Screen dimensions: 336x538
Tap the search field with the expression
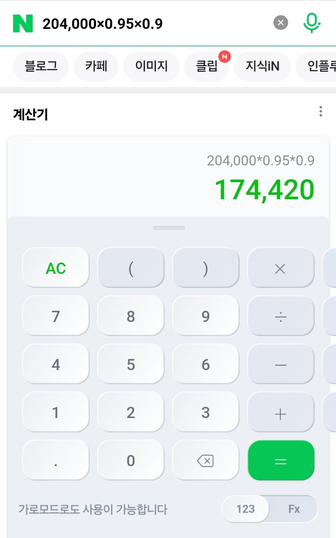[x=148, y=24]
